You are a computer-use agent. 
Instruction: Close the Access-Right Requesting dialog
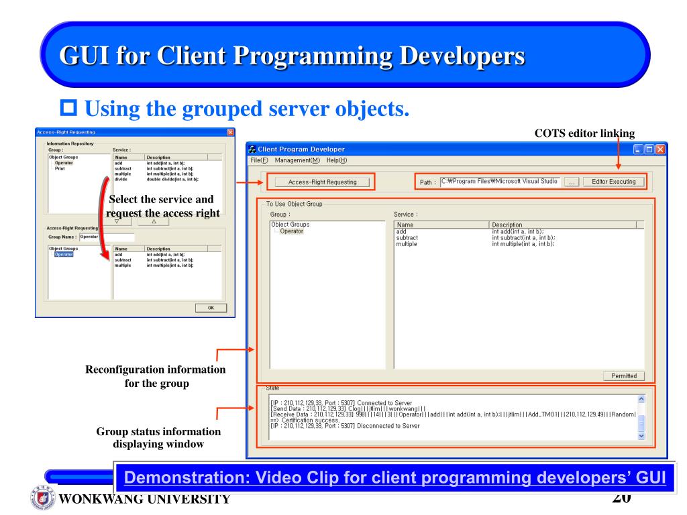[231, 132]
